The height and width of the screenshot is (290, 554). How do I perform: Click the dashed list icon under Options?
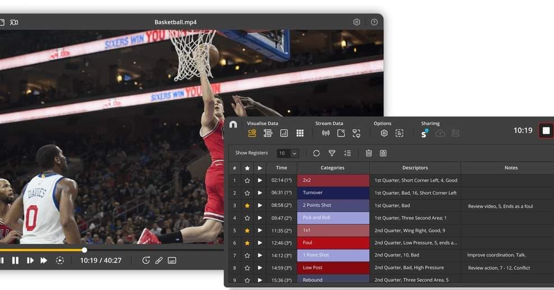[x=399, y=133]
